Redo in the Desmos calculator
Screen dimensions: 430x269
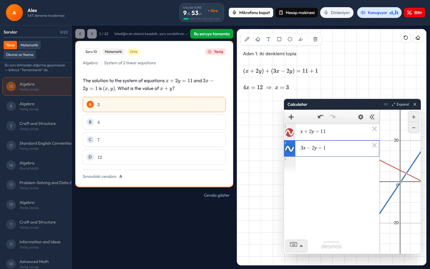[x=332, y=117]
